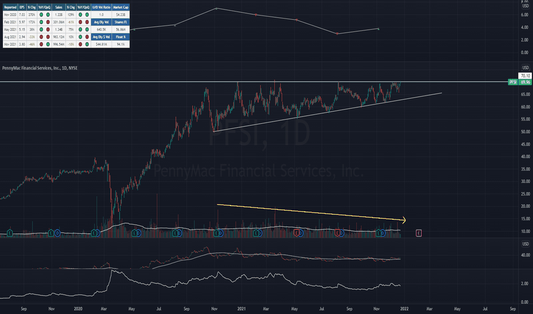This screenshot has width=533, height=314.
Task: Click the 'U/D Vol Ratio' header
Action: click(101, 7)
